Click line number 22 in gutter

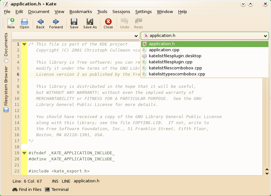pyautogui.click(x=17, y=171)
